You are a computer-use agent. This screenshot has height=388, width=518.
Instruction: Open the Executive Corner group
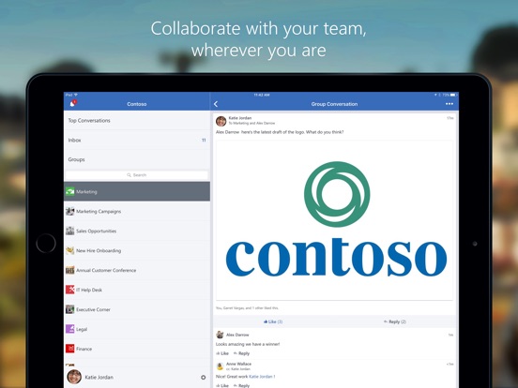(137, 309)
